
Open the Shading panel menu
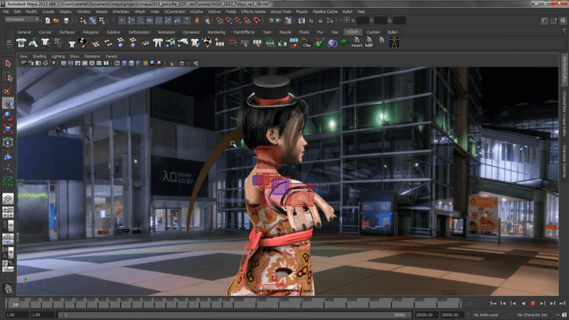[39, 55]
